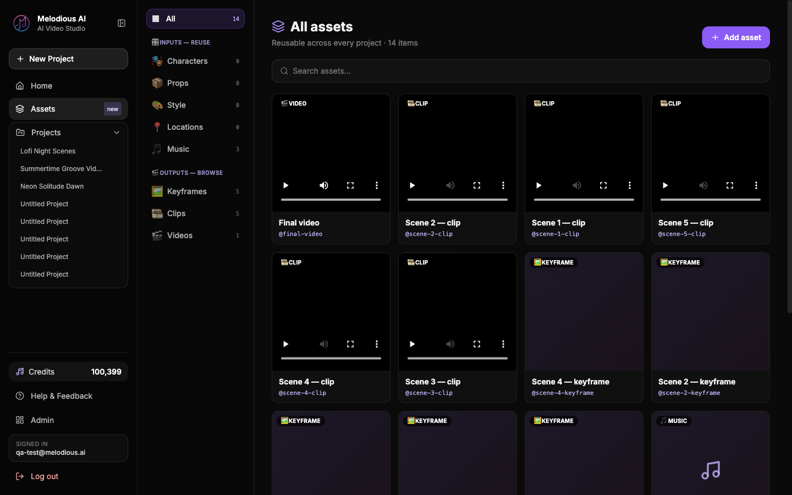Play the Final video preview
This screenshot has height=495, width=792.
point(286,185)
